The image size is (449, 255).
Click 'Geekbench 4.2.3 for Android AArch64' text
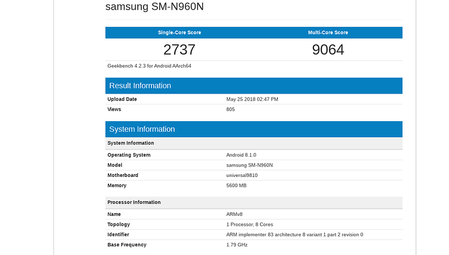pyautogui.click(x=149, y=66)
